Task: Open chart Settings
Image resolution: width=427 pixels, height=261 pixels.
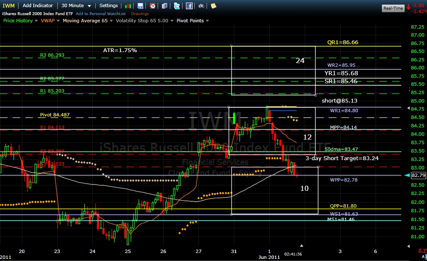Action: pos(108,5)
